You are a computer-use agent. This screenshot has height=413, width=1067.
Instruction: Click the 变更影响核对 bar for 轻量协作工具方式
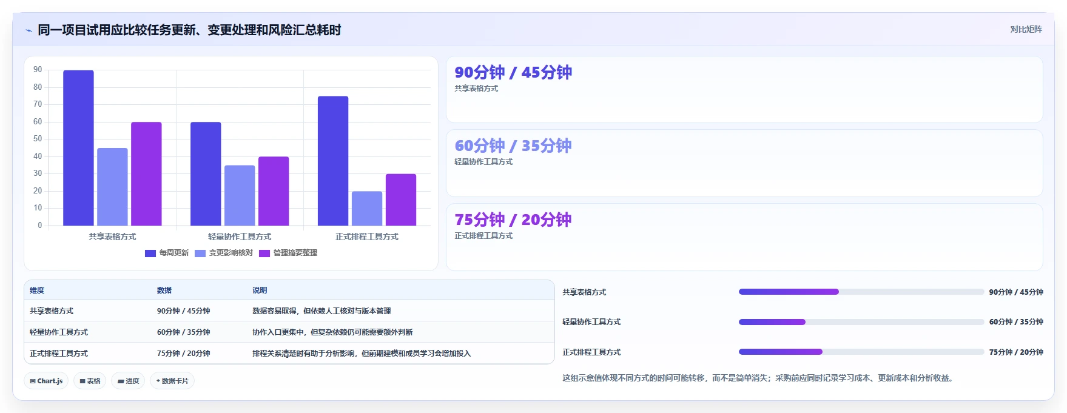click(240, 195)
